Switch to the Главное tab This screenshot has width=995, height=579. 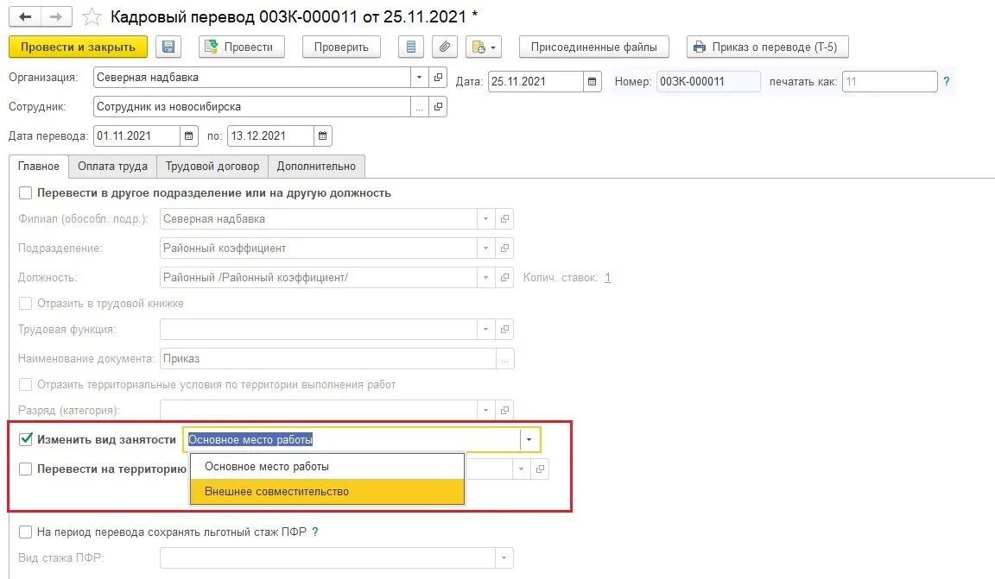39,167
